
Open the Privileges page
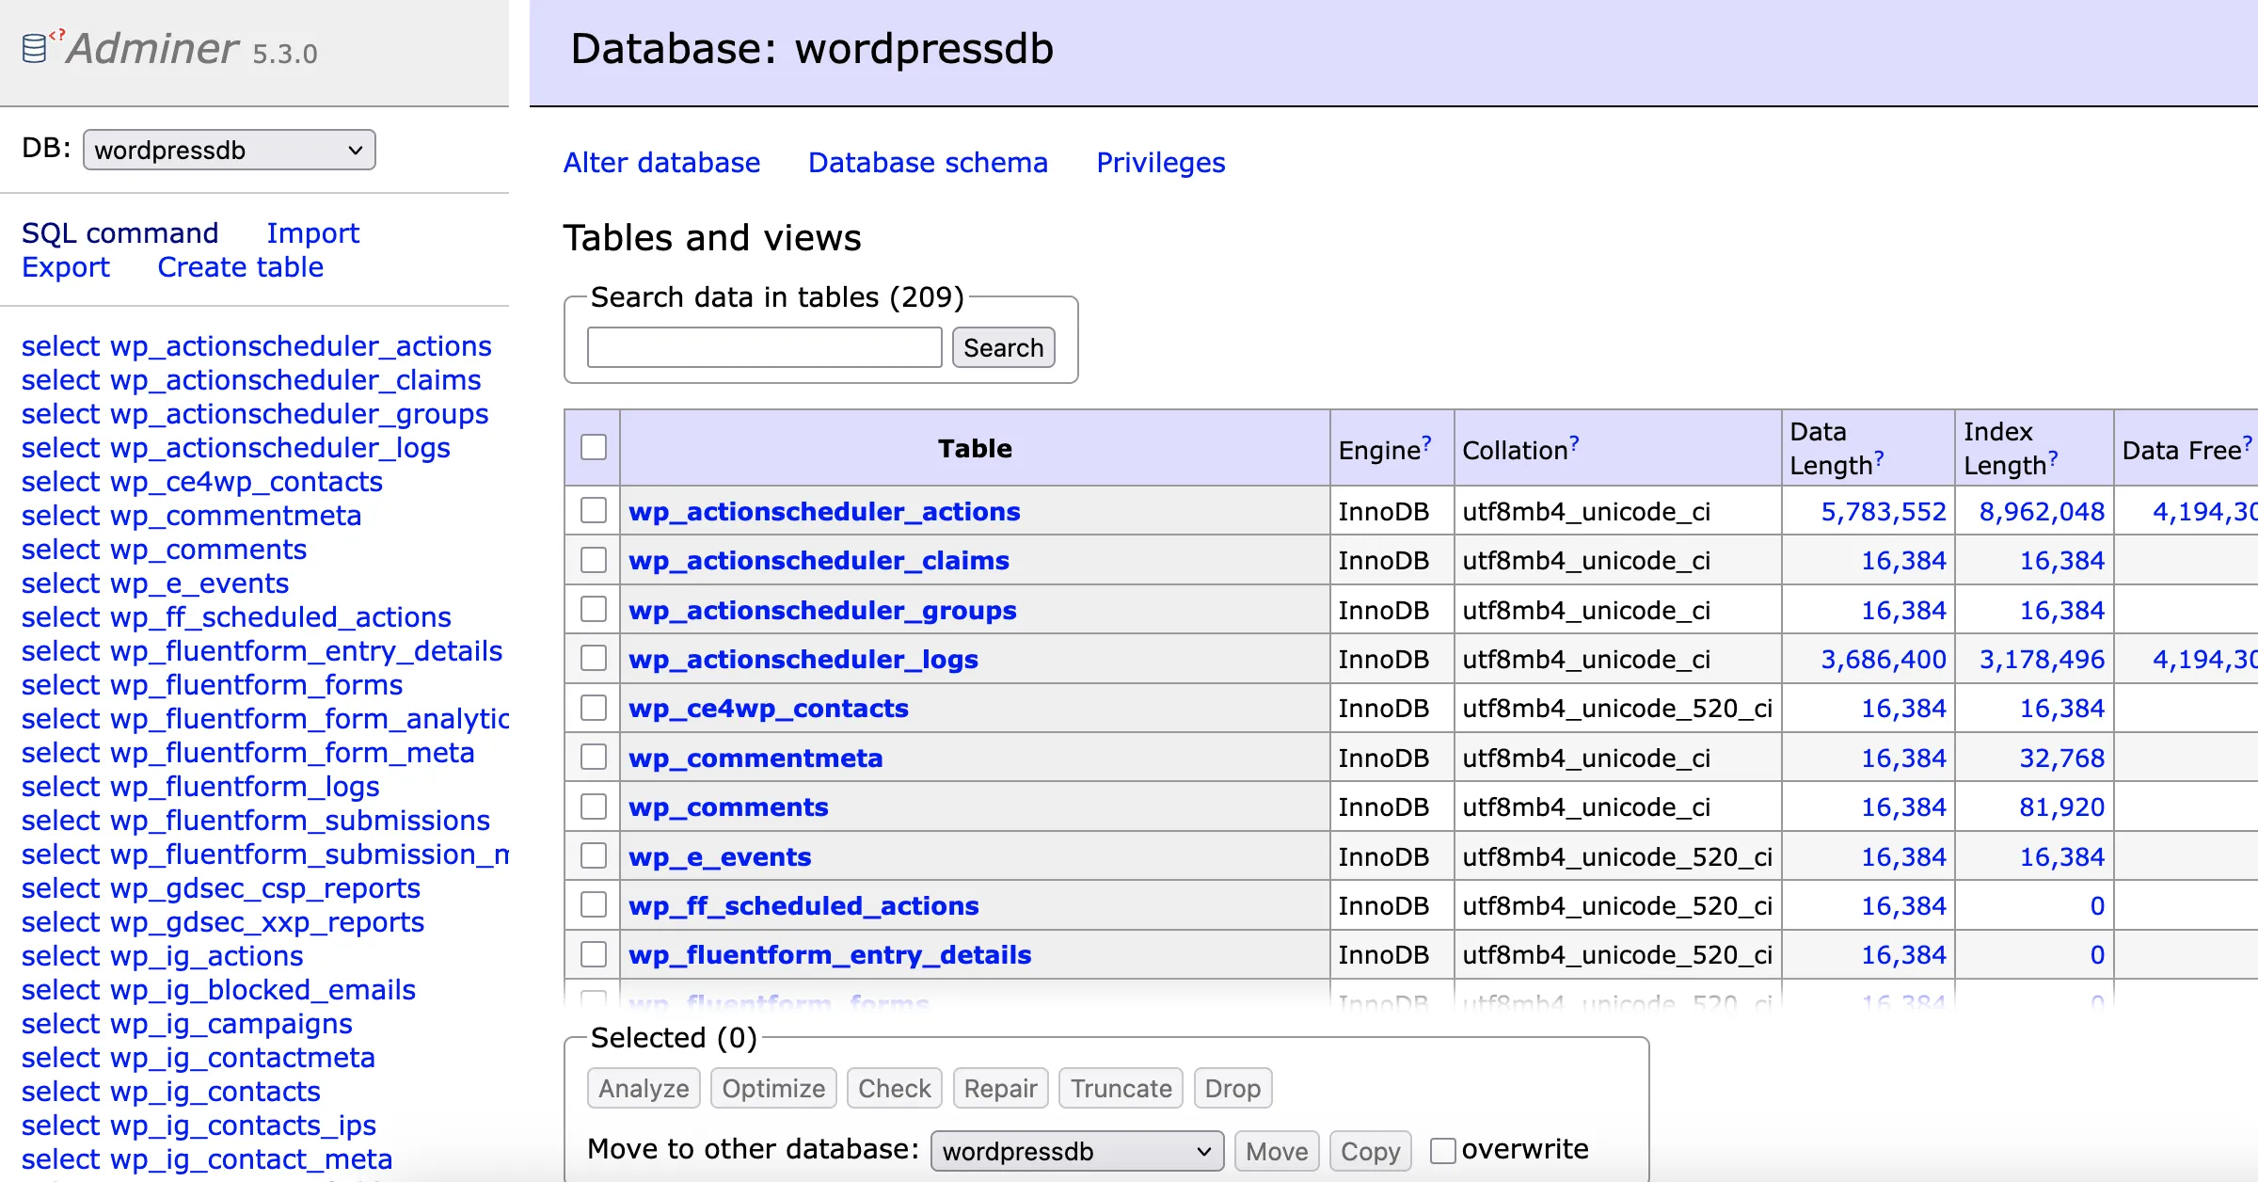(x=1161, y=163)
